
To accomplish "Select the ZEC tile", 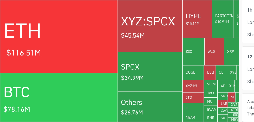I will click(193, 51).
